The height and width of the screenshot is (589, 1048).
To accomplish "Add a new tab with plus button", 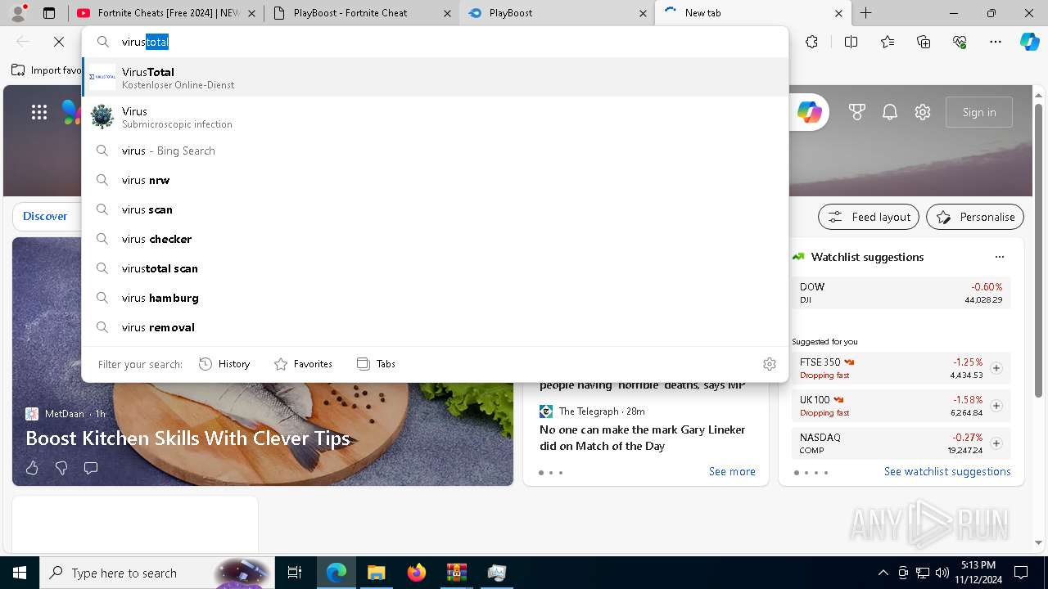I will 865,13.
